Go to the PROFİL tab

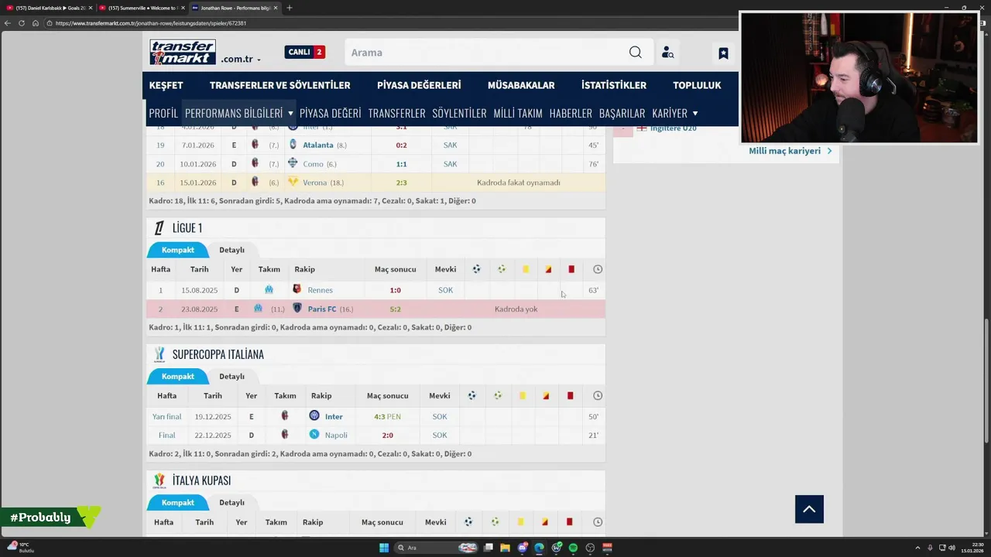coord(163,113)
